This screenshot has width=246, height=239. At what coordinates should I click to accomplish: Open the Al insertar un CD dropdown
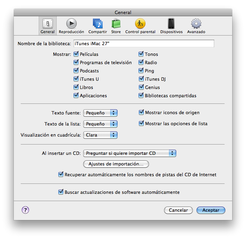(130, 153)
